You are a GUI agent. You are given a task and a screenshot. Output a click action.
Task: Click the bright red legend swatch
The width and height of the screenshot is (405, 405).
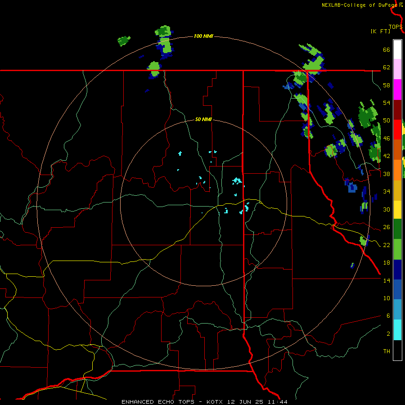coord(397,130)
